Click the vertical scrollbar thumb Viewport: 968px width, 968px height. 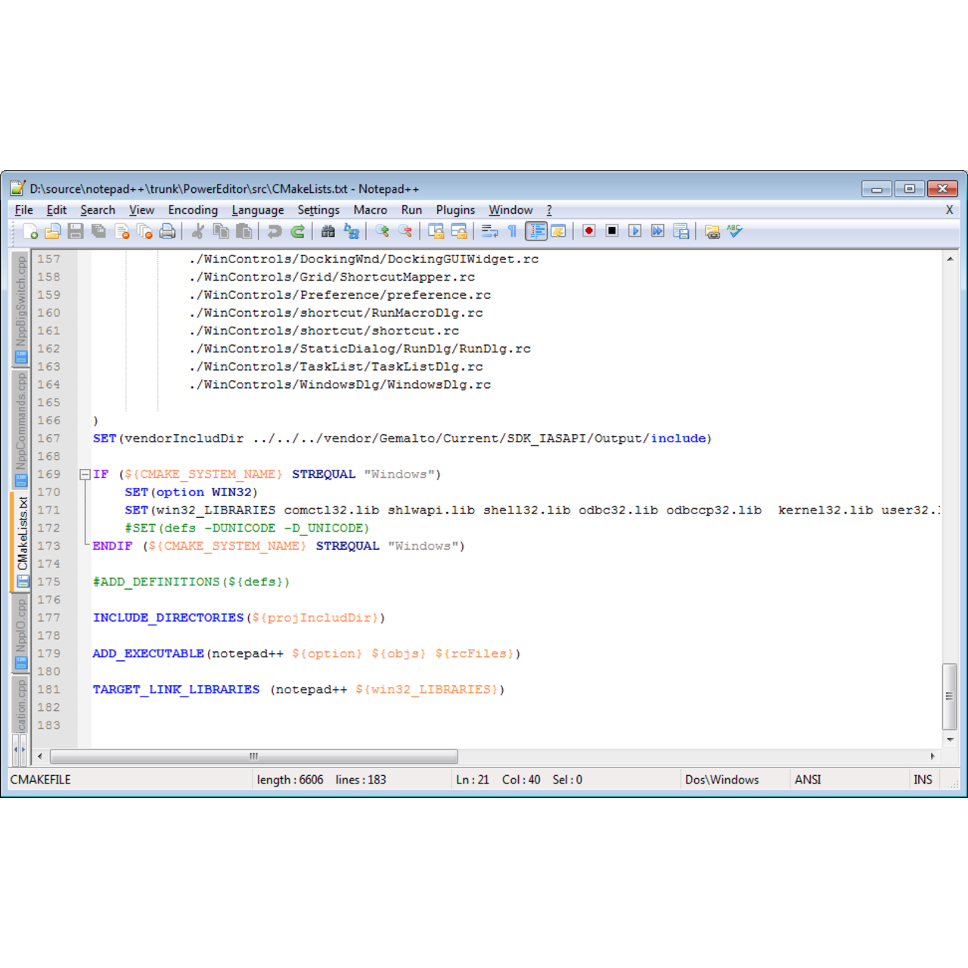pyautogui.click(x=948, y=696)
